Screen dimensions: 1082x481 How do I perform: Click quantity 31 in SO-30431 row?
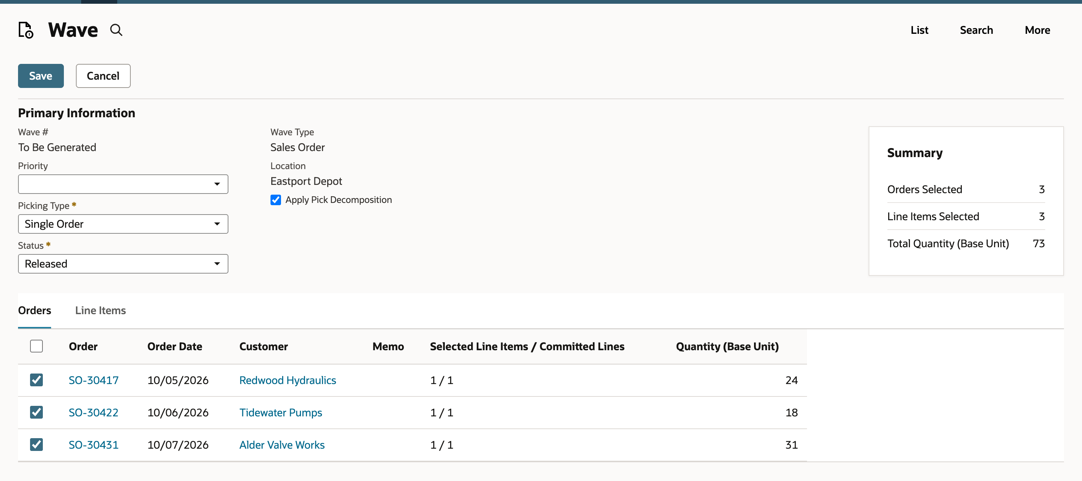pos(791,445)
